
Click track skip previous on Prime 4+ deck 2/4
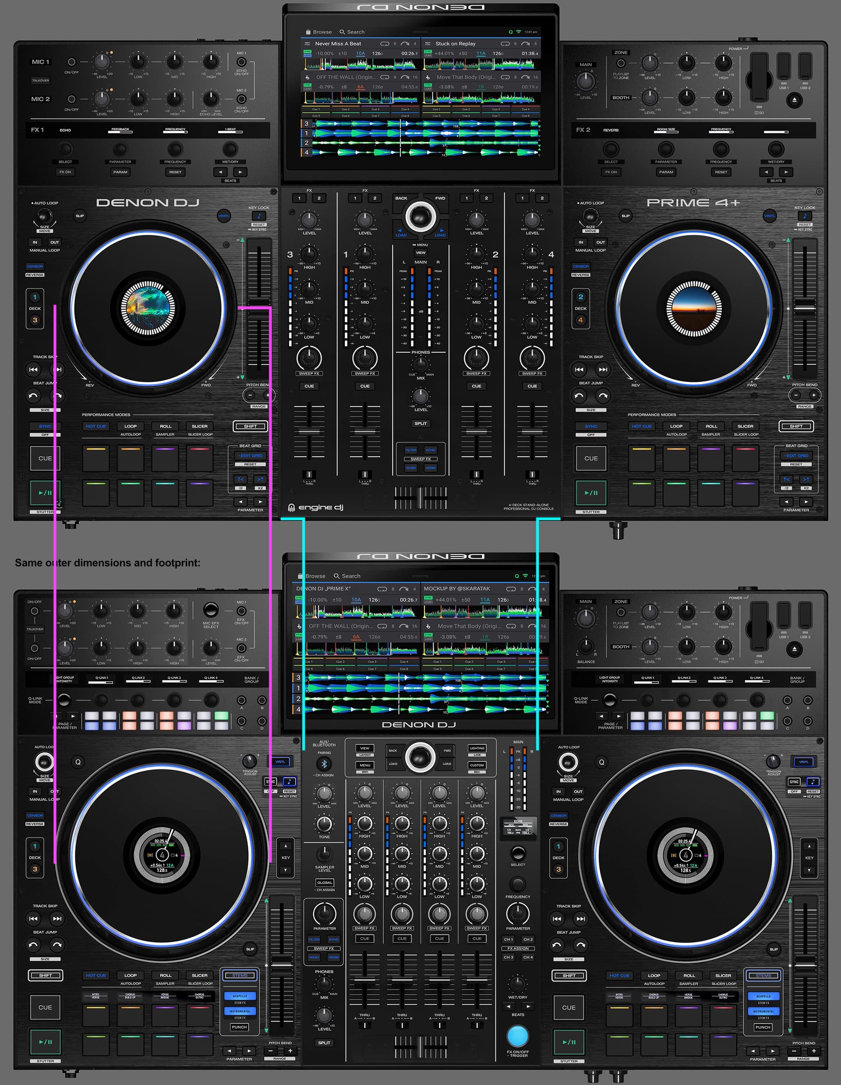(579, 370)
